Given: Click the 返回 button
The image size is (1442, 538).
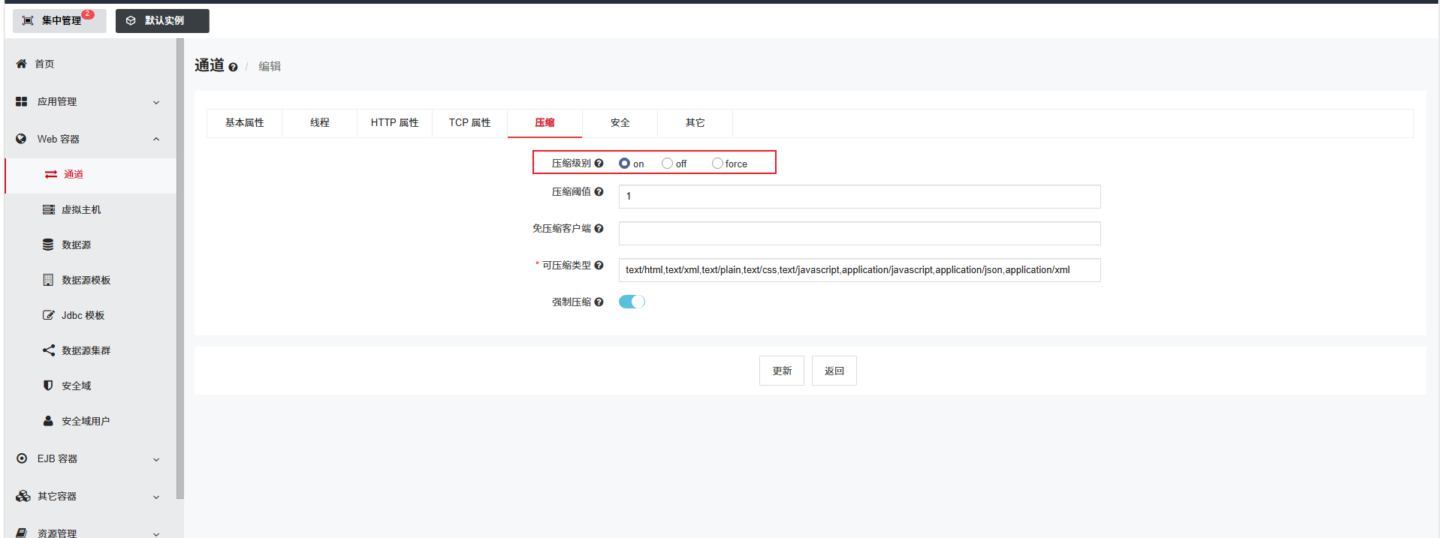Looking at the screenshot, I should [834, 371].
